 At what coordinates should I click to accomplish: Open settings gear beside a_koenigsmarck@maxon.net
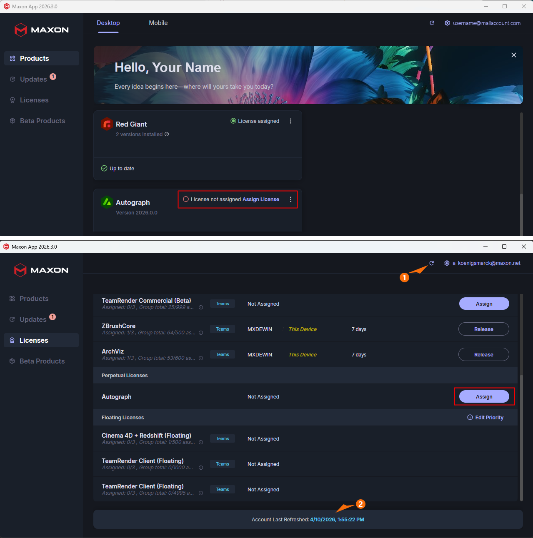pyautogui.click(x=447, y=263)
